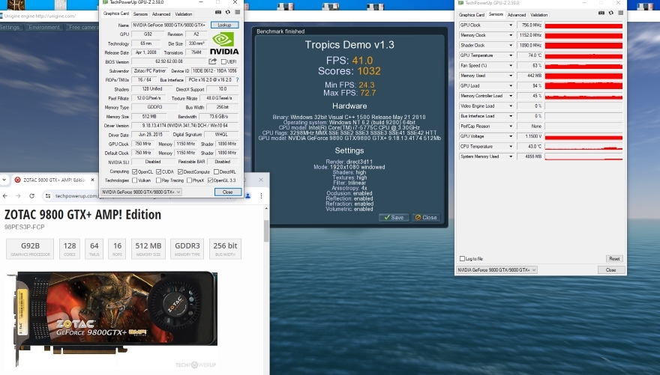The height and width of the screenshot is (375, 660).
Task: Switch to Validation tab in the left GPU-Z
Action: (184, 14)
